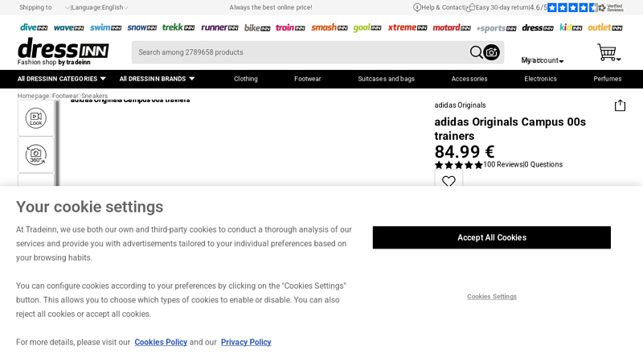
Task: Click Footwear in breadcrumb
Action: tap(65, 96)
